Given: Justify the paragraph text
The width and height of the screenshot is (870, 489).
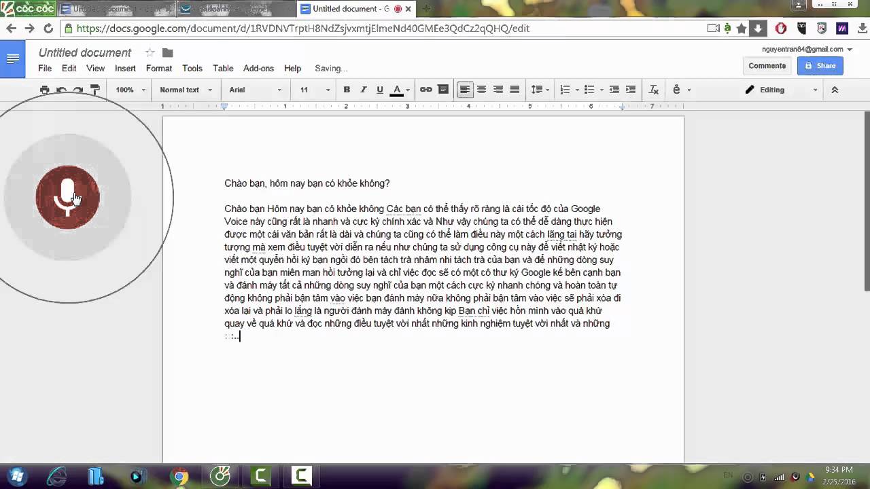Looking at the screenshot, I should click(x=515, y=90).
